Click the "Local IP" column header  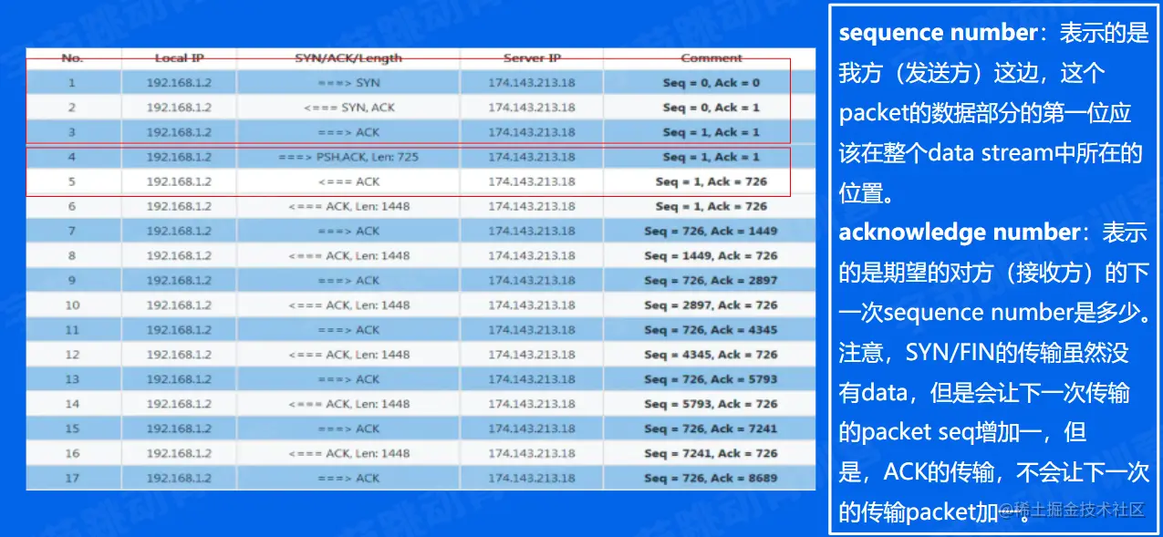pos(179,58)
